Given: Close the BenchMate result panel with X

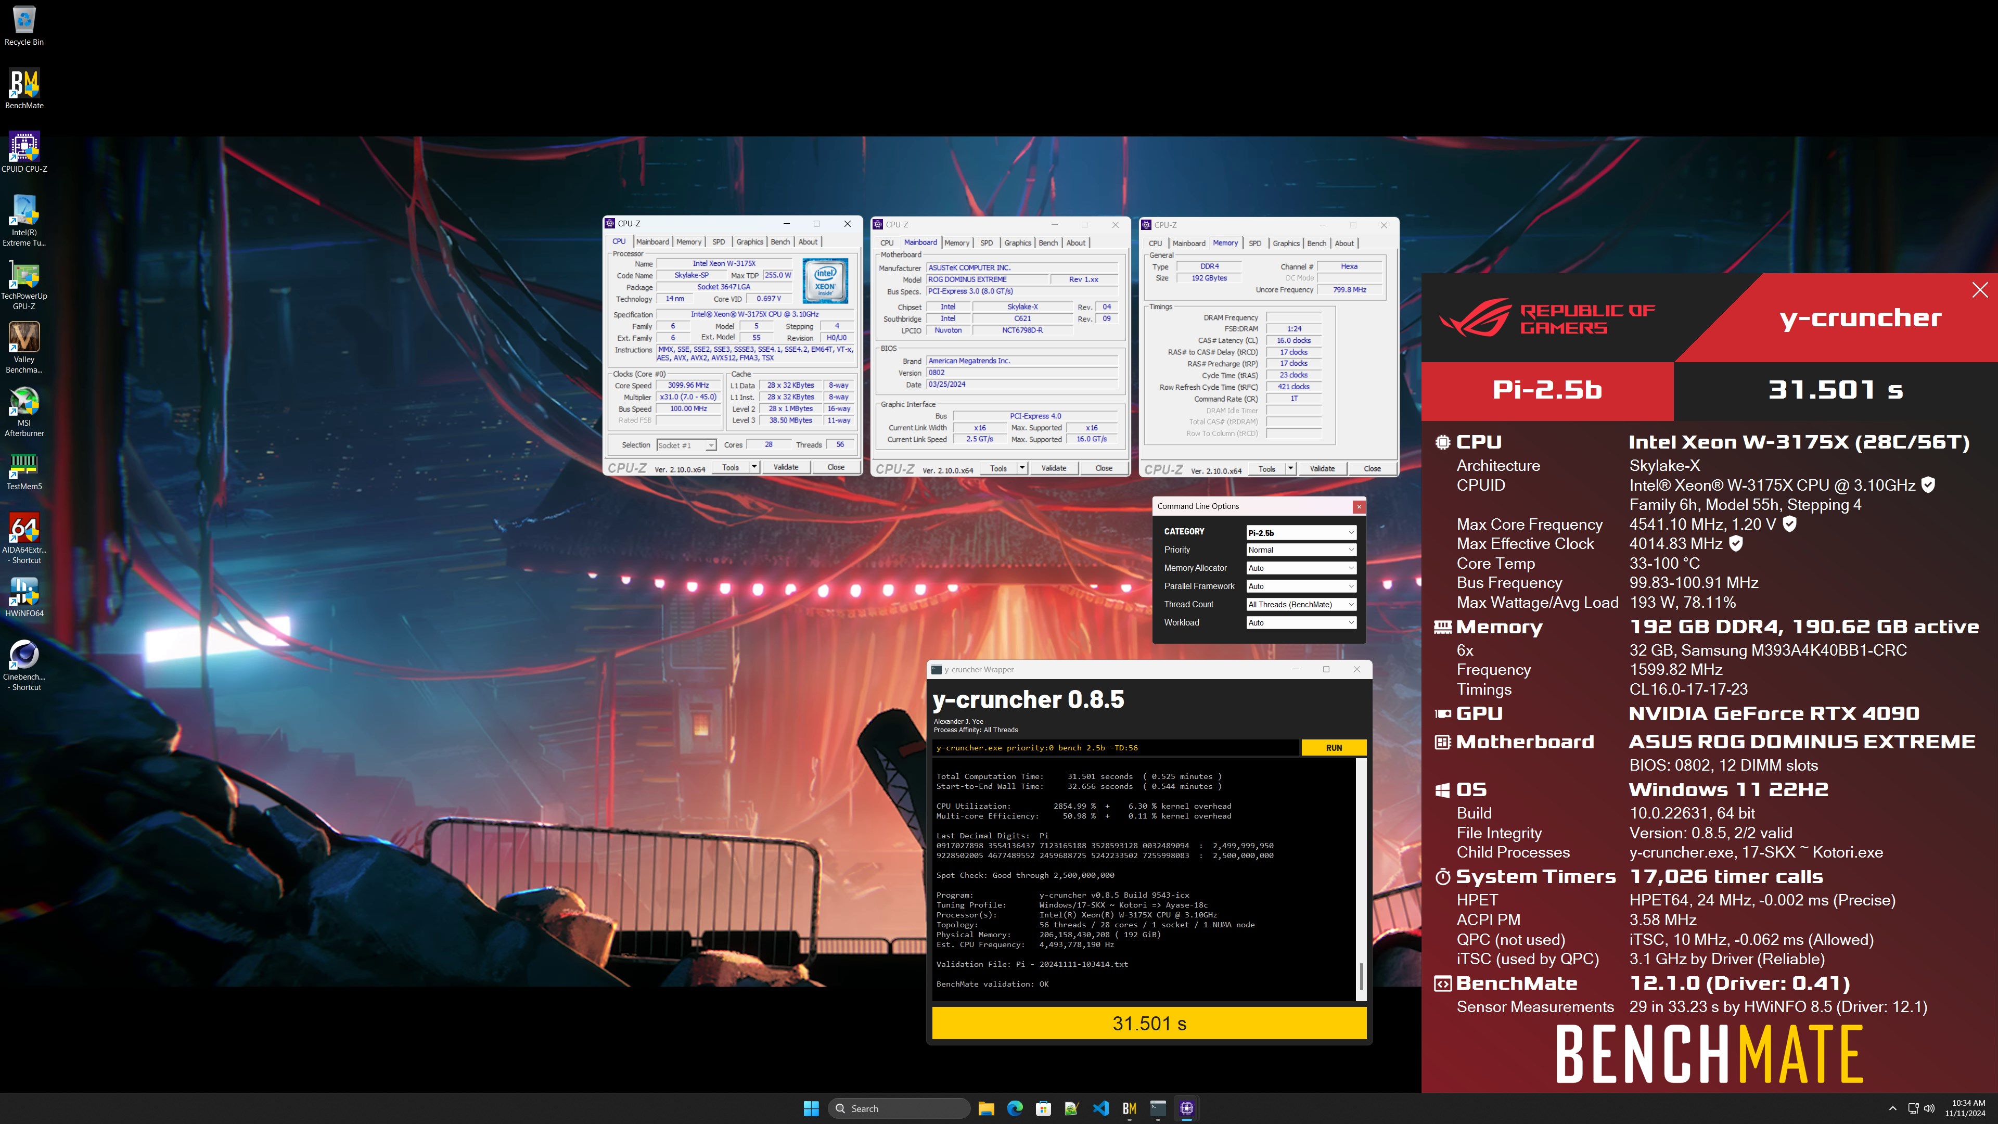Looking at the screenshot, I should point(1979,290).
